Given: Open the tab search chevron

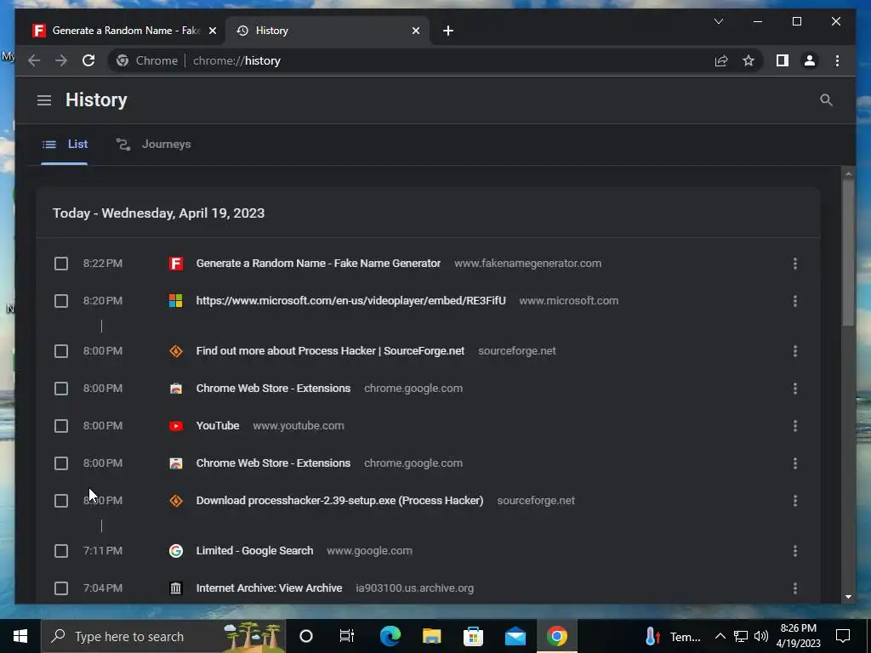Looking at the screenshot, I should (x=718, y=21).
